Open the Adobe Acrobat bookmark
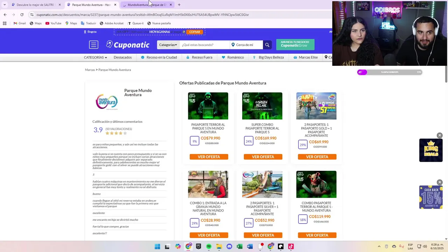This screenshot has height=252, width=448. point(112,23)
